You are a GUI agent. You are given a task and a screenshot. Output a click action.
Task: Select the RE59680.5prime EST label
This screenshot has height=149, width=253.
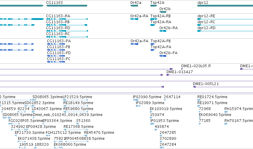(x=78, y=109)
